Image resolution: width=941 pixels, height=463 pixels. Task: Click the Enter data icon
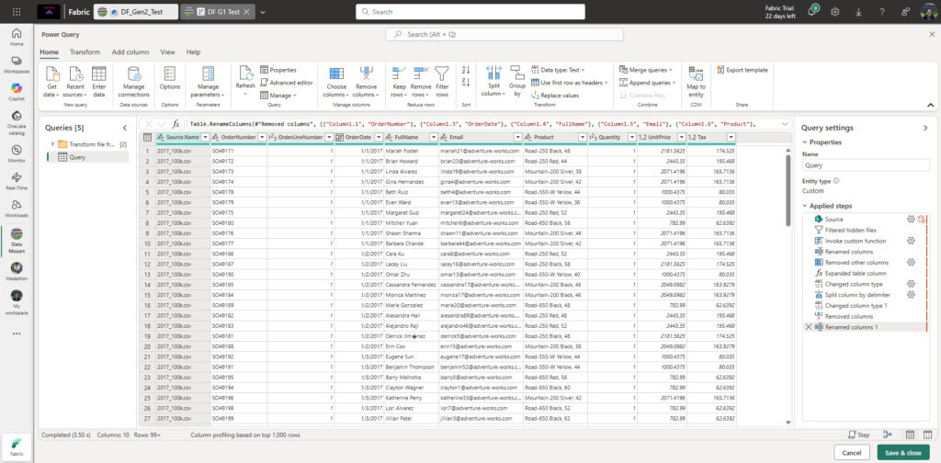99,73
